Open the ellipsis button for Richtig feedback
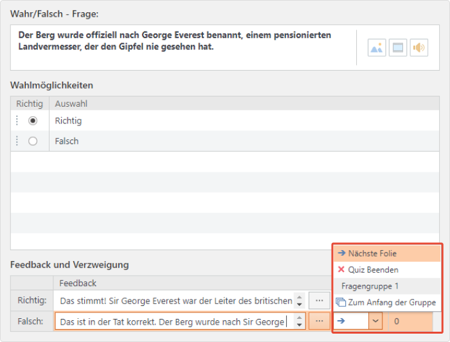This screenshot has width=450, height=342. (319, 301)
